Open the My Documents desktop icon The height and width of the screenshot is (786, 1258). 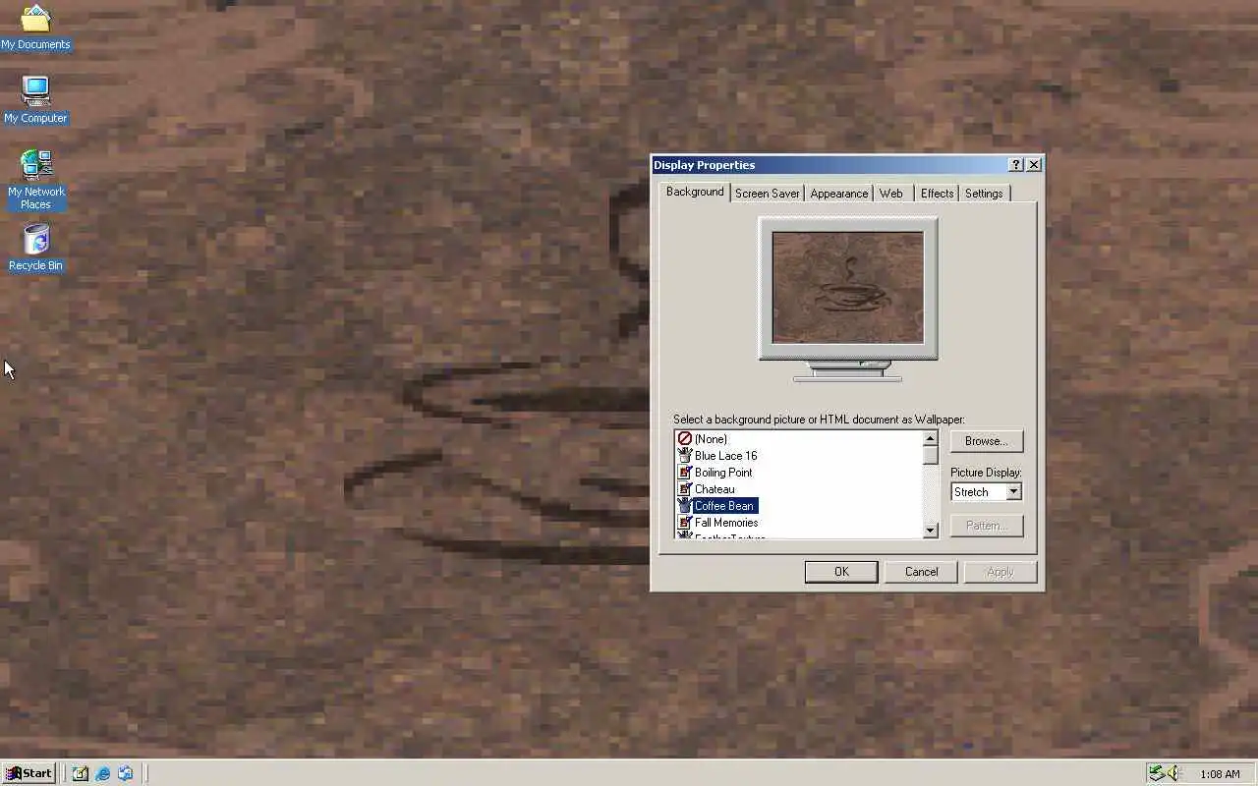pos(35,27)
